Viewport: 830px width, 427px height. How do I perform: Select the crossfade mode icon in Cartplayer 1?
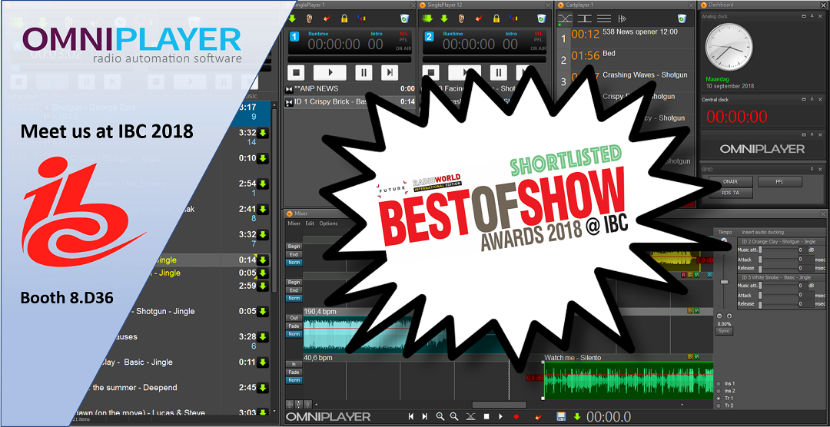coord(566,18)
